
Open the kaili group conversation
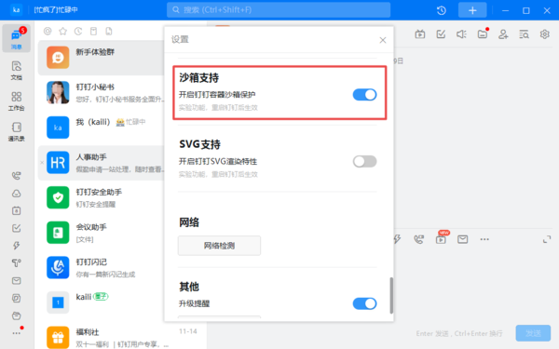tap(102, 302)
